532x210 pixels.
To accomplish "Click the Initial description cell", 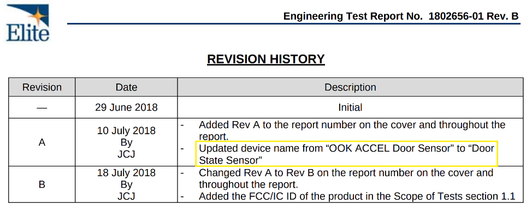I will coord(350,107).
